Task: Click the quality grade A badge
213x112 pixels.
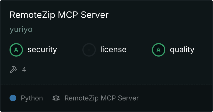Action: tap(159, 50)
